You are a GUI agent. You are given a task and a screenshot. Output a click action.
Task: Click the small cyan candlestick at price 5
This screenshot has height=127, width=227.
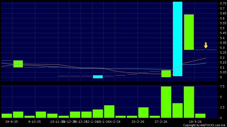point(98,77)
